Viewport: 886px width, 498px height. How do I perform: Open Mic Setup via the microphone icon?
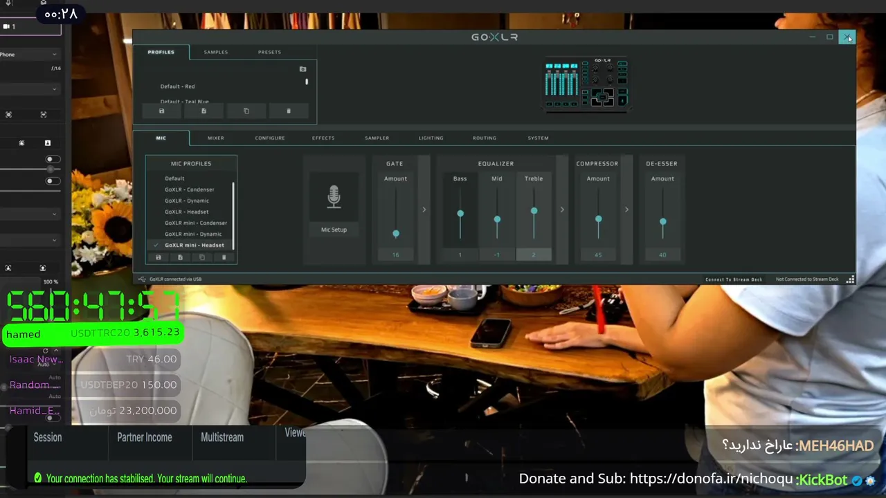point(334,197)
